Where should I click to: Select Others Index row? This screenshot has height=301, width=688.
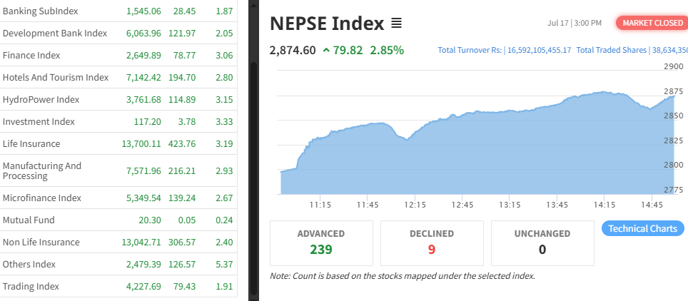(x=29, y=264)
